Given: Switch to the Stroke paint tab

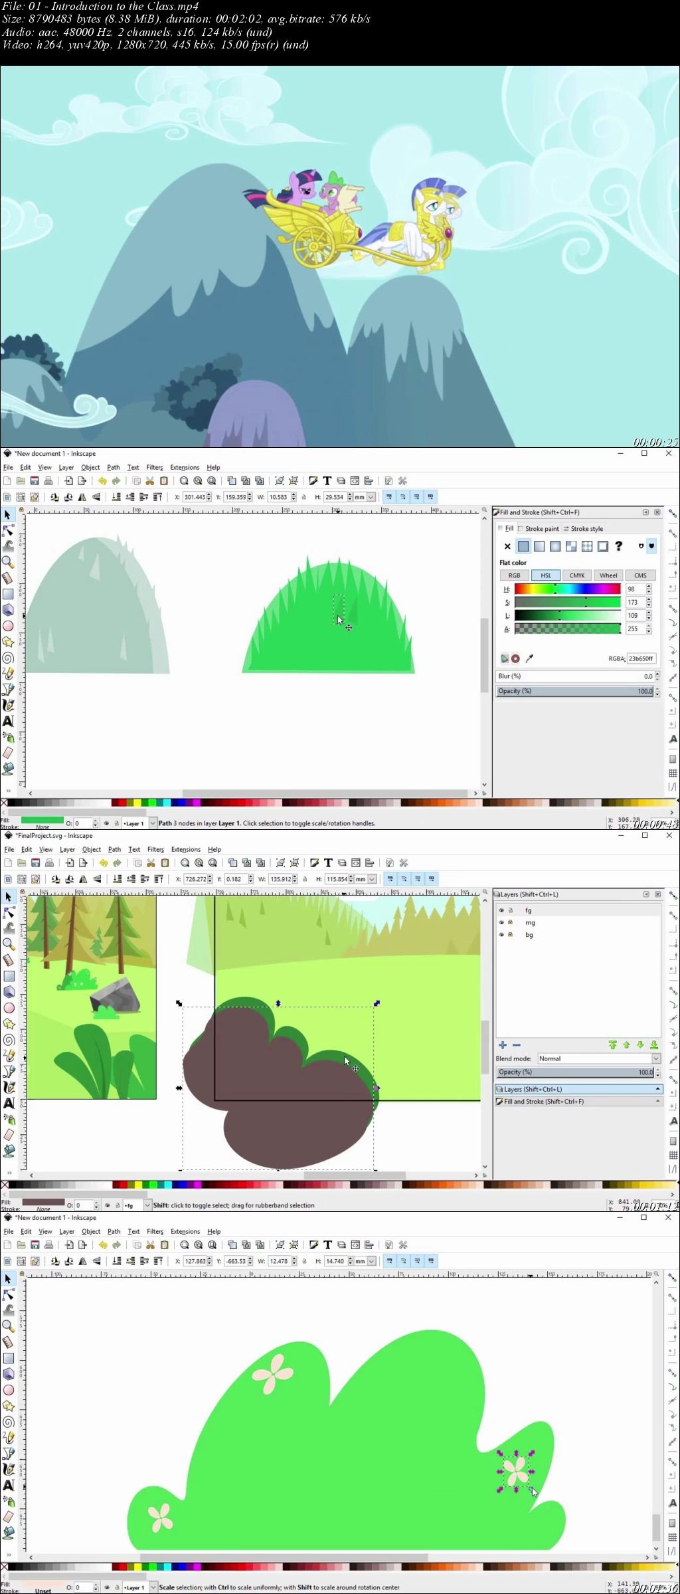Looking at the screenshot, I should click(539, 529).
